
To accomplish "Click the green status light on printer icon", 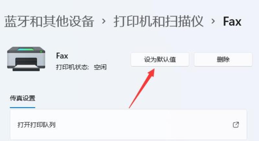I will coord(41,52).
